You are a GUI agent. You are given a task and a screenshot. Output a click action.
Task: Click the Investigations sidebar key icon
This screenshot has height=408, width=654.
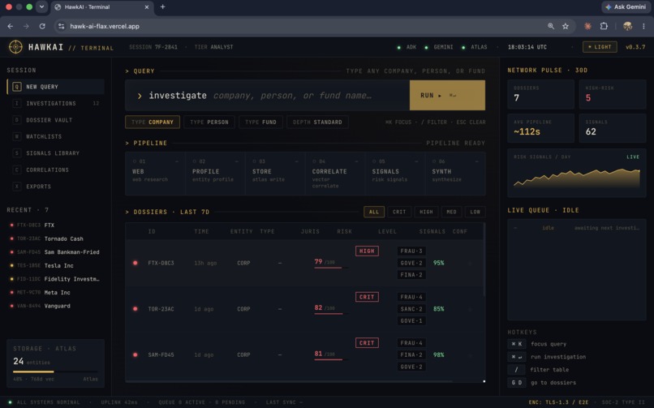[17, 103]
